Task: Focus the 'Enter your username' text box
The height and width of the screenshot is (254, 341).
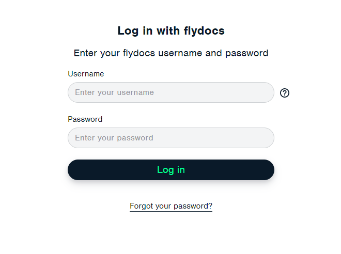Action: click(x=171, y=92)
